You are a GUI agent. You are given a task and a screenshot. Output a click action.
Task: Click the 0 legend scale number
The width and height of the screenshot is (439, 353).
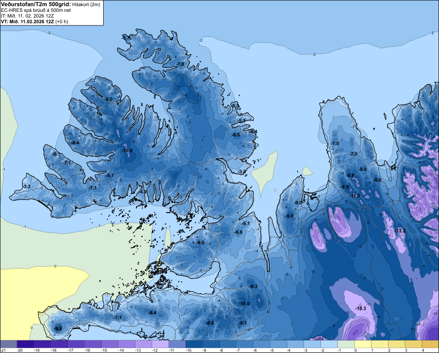(356, 350)
